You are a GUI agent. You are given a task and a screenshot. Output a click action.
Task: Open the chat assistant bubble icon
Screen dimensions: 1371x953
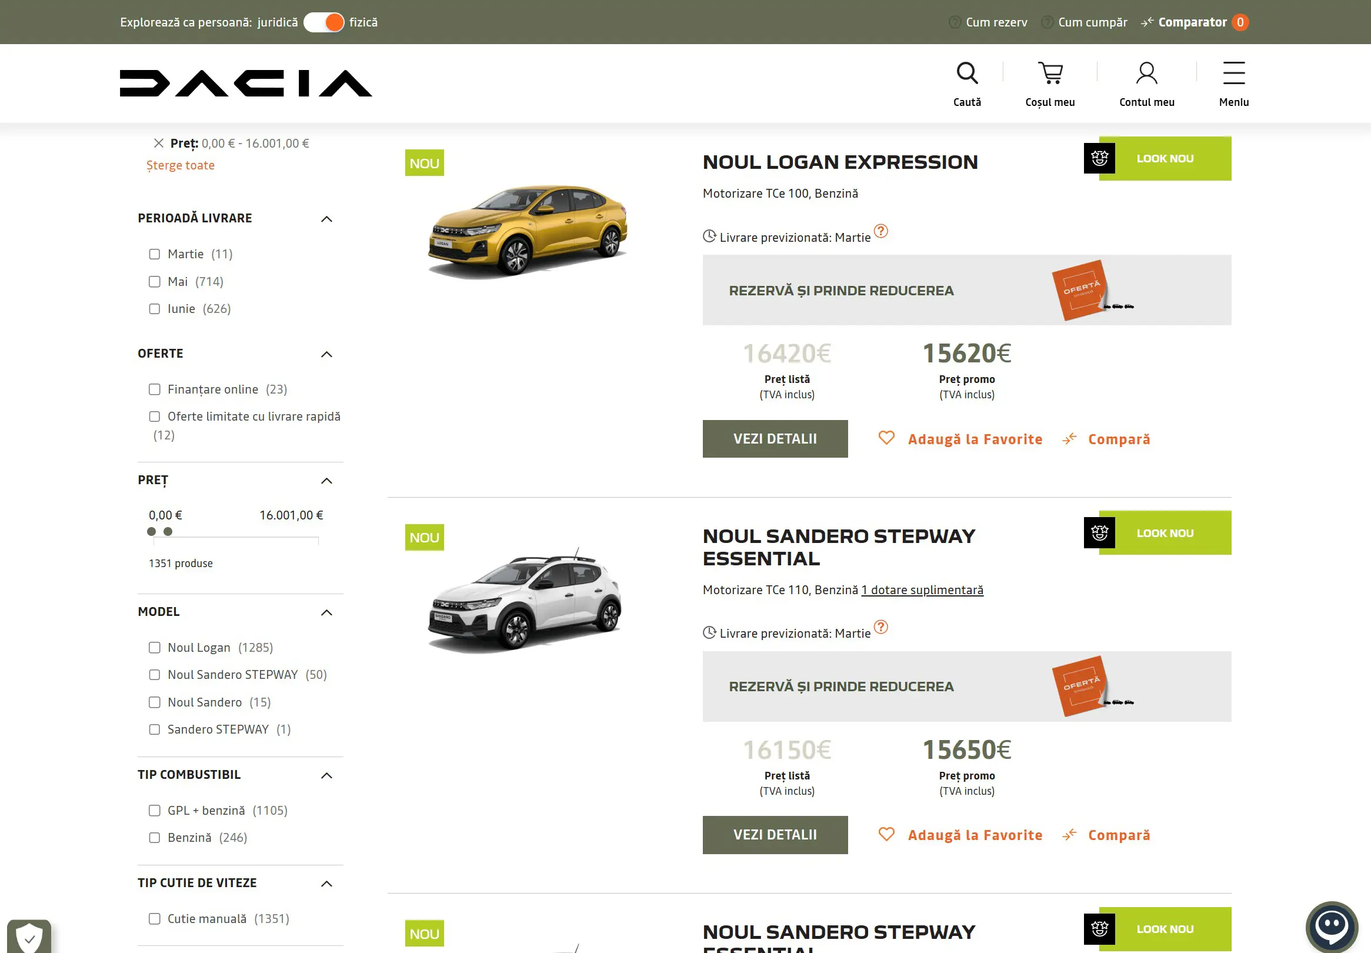pos(1332,927)
